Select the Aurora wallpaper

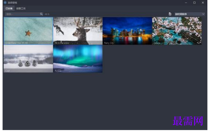pos(78,59)
